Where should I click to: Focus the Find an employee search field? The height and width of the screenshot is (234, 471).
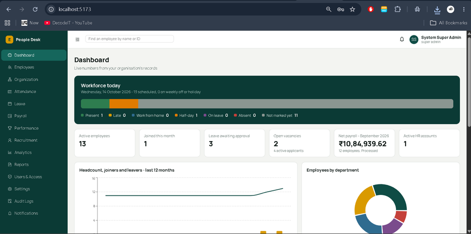point(129,39)
